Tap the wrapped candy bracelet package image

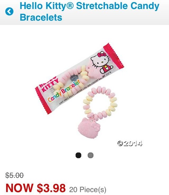(79, 79)
